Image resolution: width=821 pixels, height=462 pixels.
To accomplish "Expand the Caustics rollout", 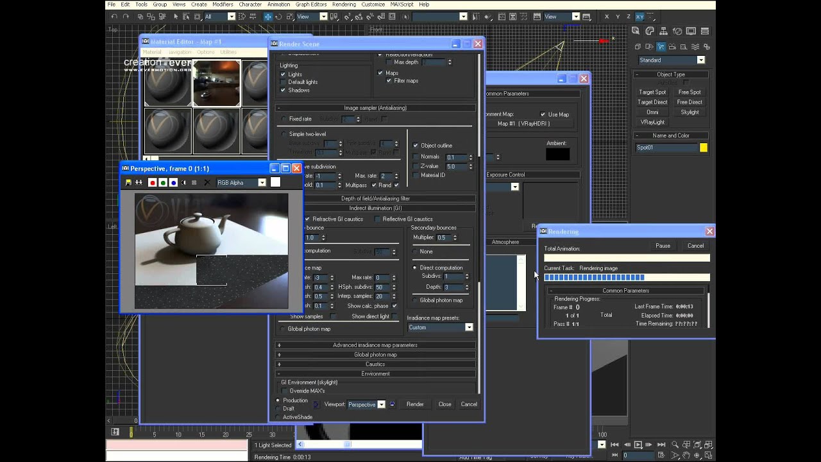I will pyautogui.click(x=375, y=364).
